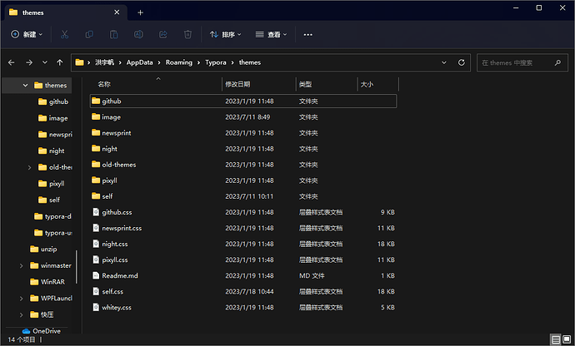
Task: Select newsprint.css file
Action: click(x=243, y=228)
